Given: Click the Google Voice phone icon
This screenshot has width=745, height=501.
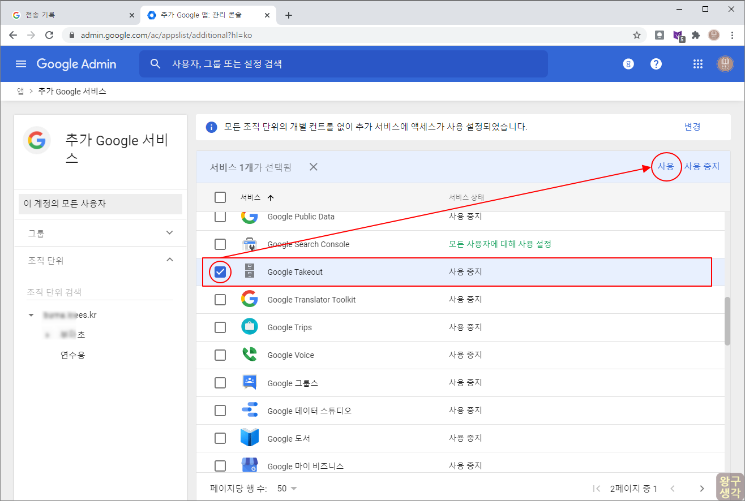Looking at the screenshot, I should point(250,355).
